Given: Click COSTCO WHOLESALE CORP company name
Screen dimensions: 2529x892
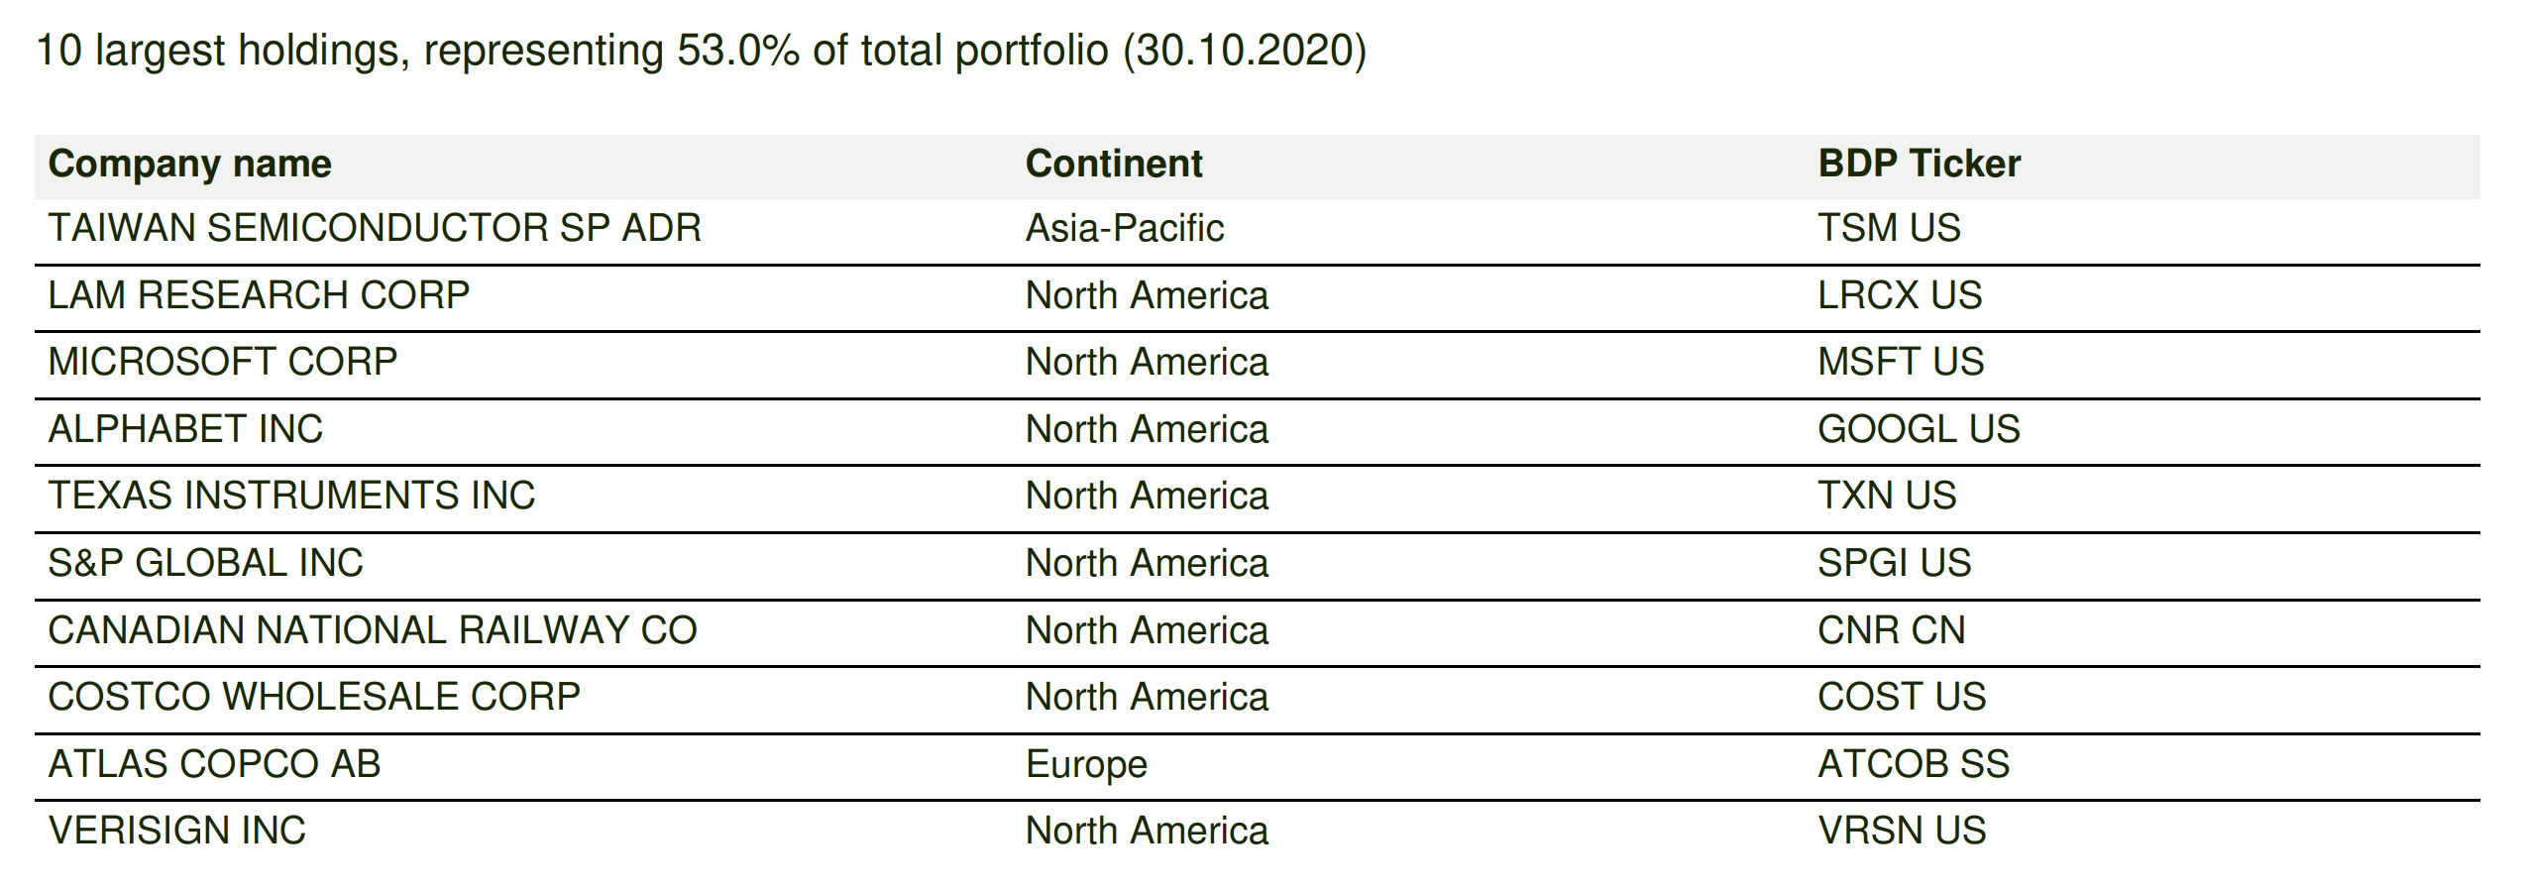Looking at the screenshot, I should point(313,697).
